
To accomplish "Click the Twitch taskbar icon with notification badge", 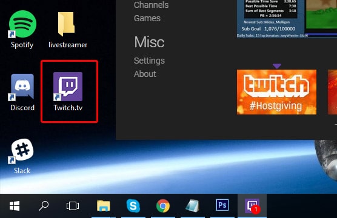I will 252,206.
